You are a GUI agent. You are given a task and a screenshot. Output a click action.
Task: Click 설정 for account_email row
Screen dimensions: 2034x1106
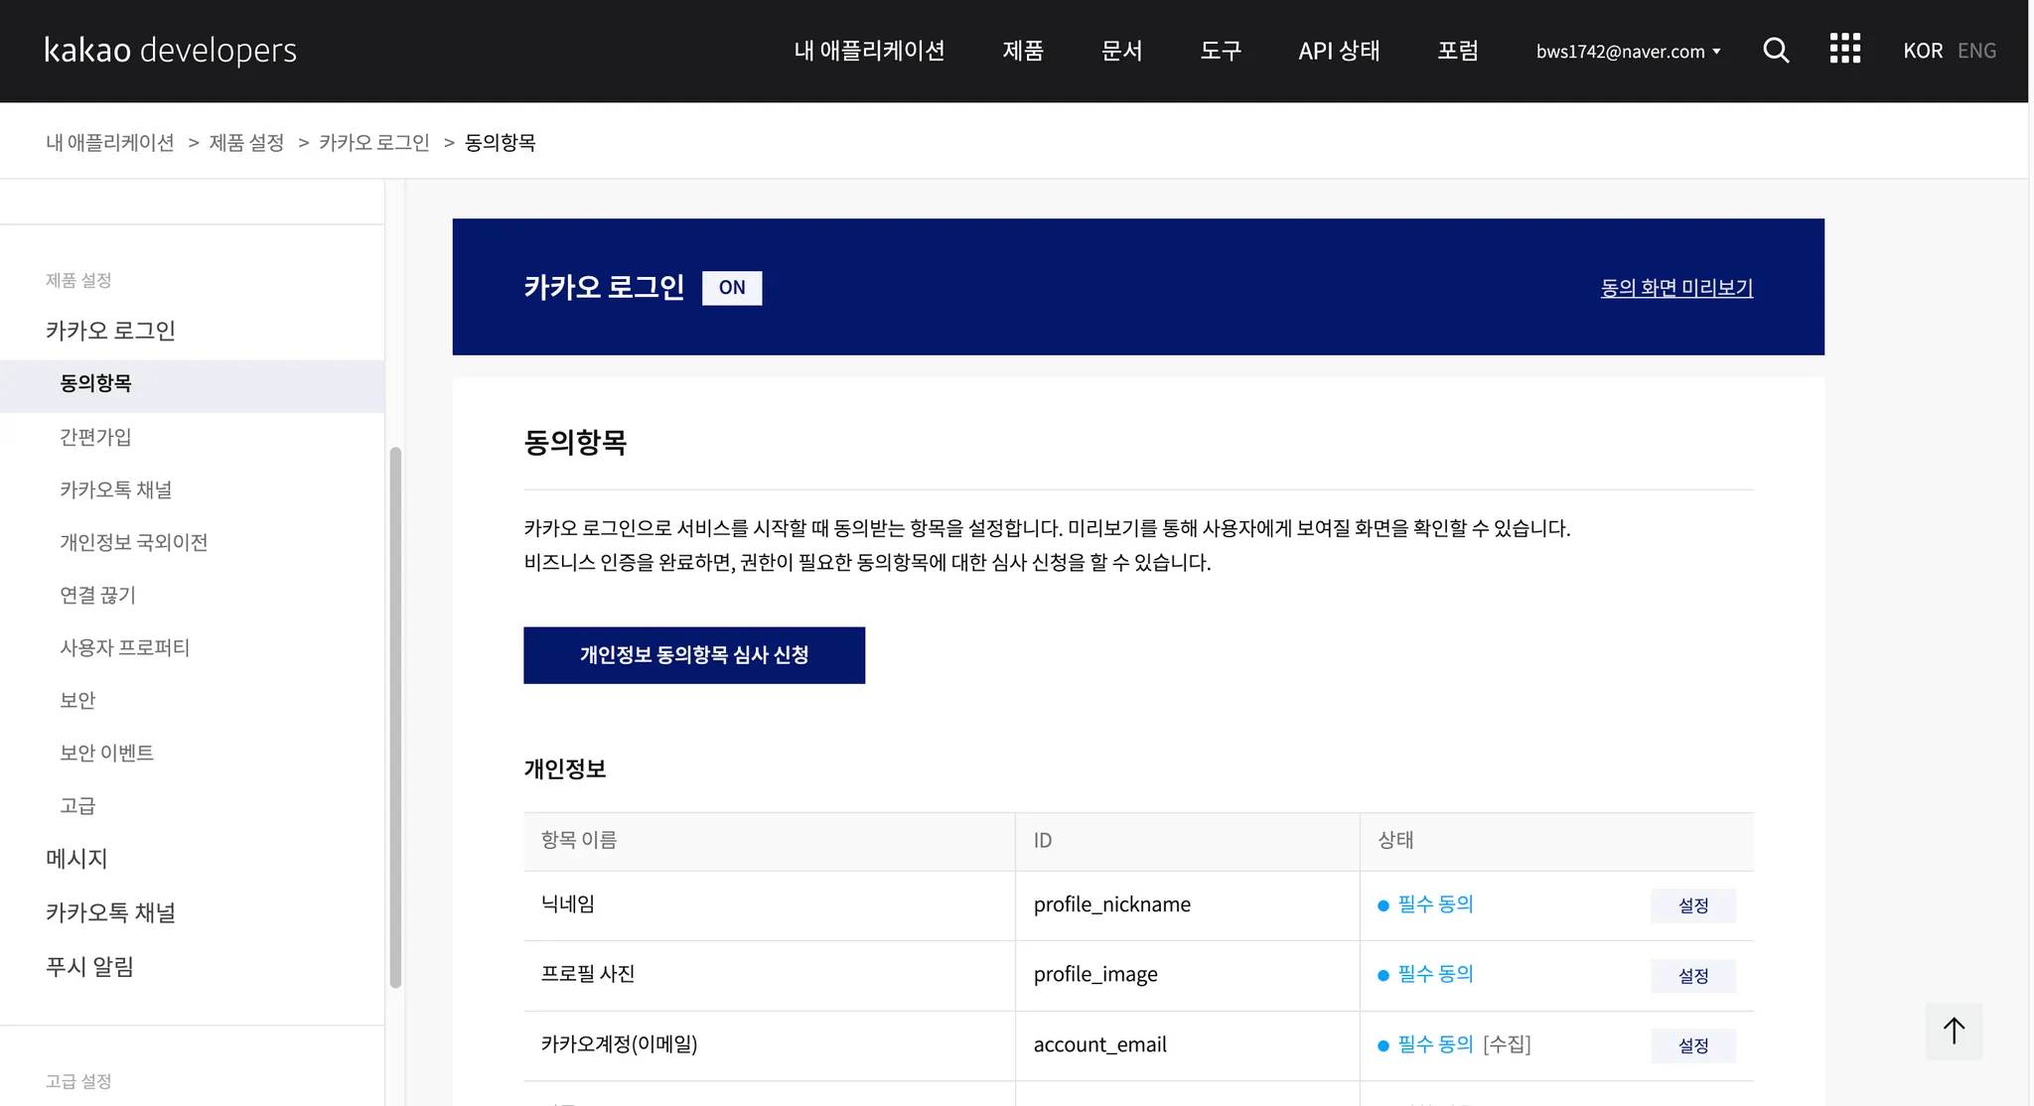tap(1692, 1045)
